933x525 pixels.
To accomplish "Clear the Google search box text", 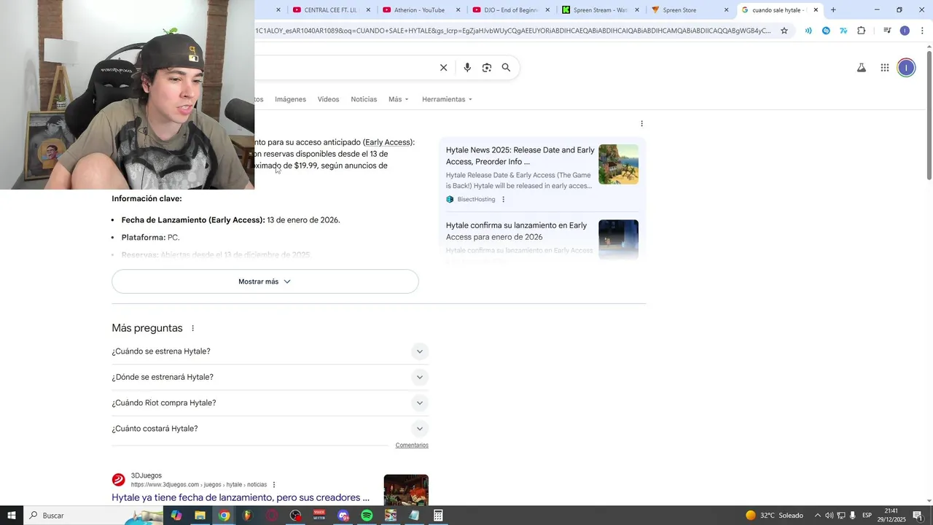I will (x=443, y=68).
